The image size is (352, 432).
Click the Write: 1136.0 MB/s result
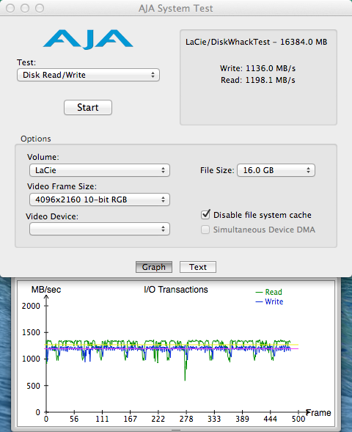pyautogui.click(x=257, y=68)
